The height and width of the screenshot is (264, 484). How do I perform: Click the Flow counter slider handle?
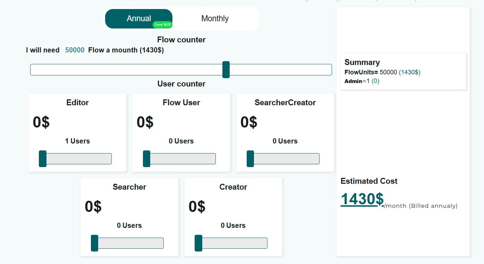(x=226, y=69)
